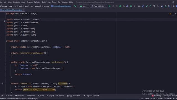Click the Make Project hammer icon
177x100 pixels.
[x=75, y=6]
